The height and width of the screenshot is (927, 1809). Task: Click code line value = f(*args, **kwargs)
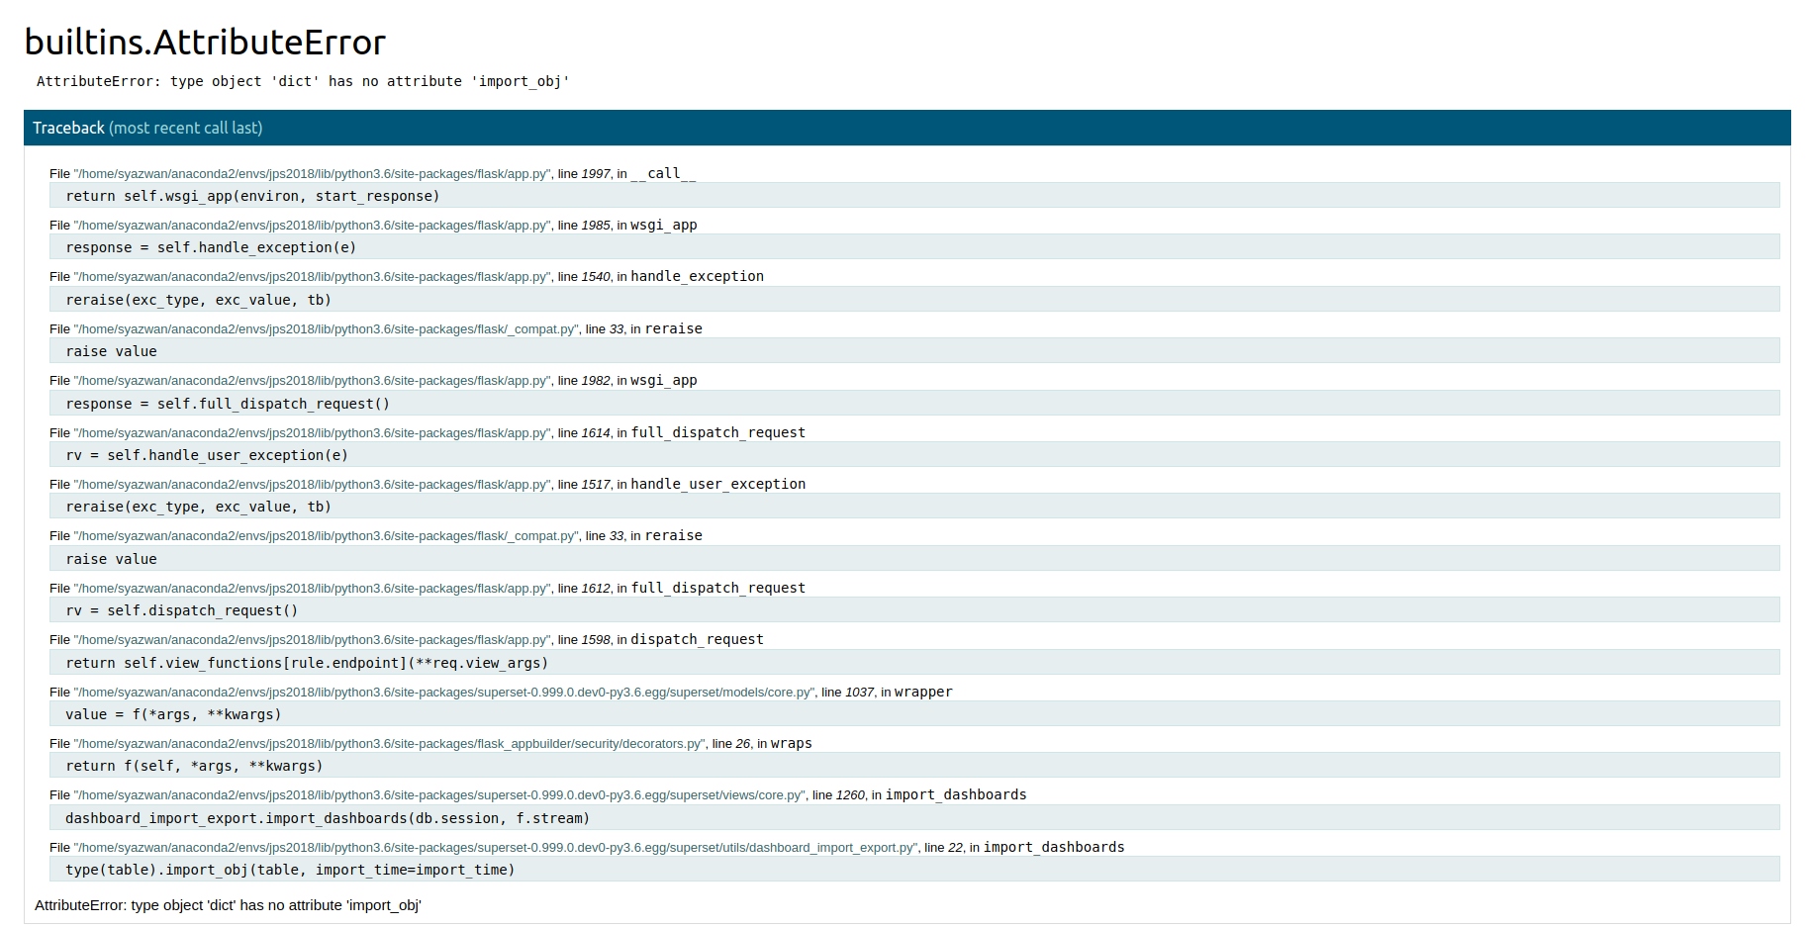pos(914,714)
